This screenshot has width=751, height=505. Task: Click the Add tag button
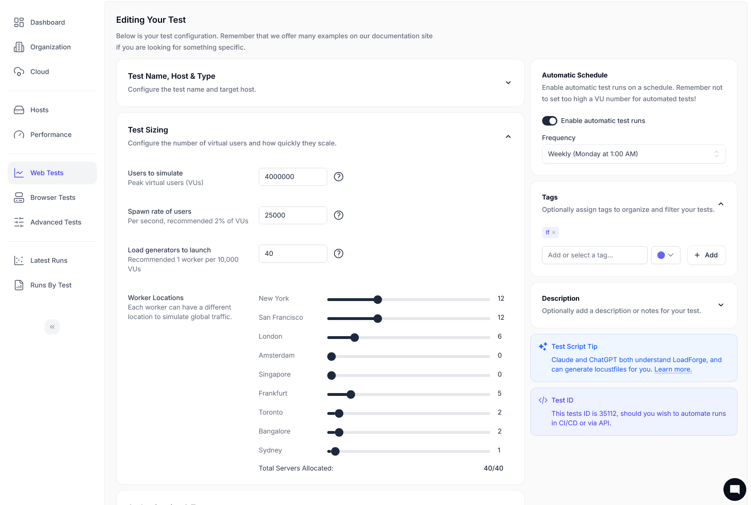[x=706, y=255]
